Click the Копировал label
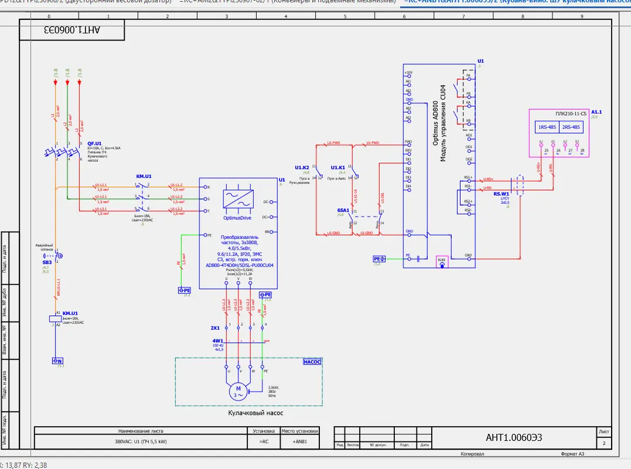 (x=472, y=454)
